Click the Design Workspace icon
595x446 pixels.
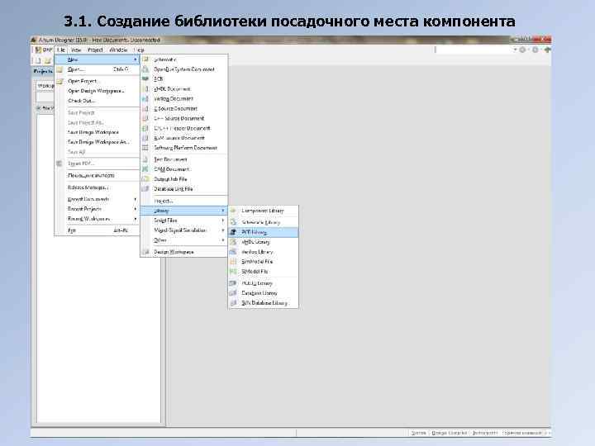(145, 252)
